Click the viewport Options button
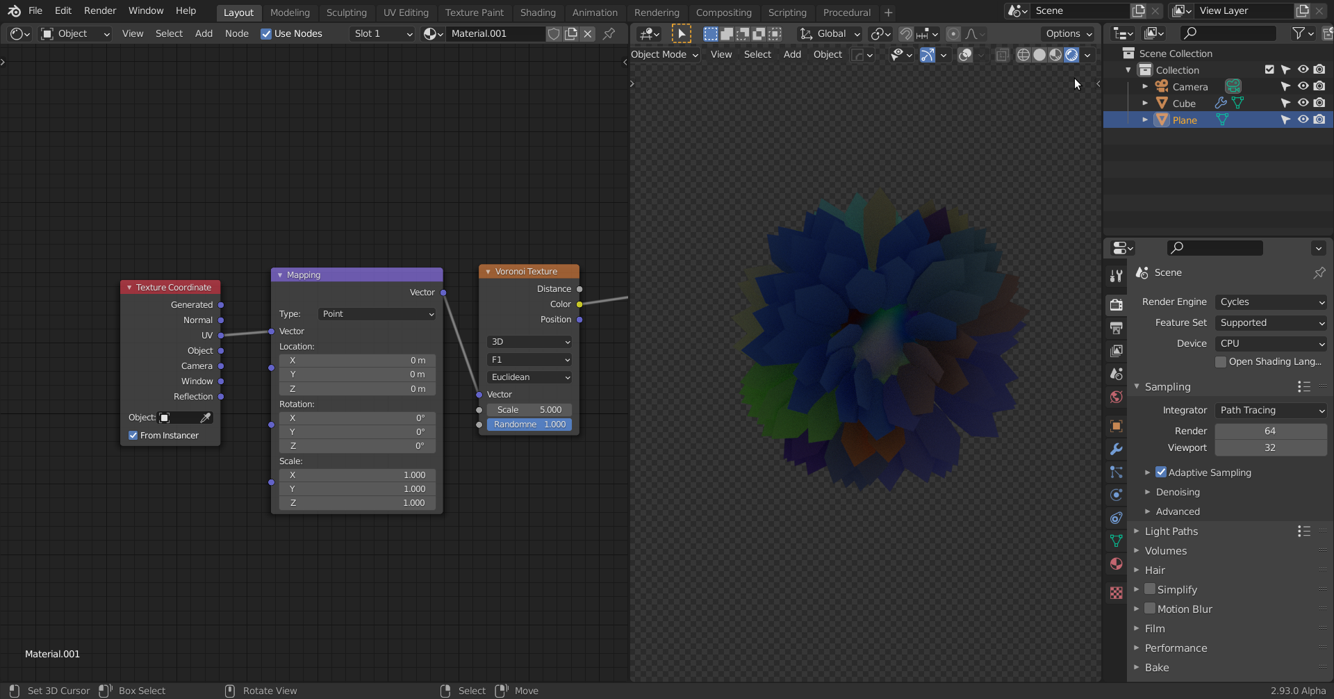The height and width of the screenshot is (699, 1334). pyautogui.click(x=1067, y=33)
